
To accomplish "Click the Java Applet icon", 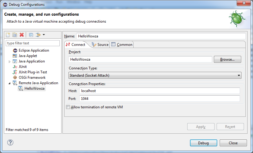I will coord(15,56).
